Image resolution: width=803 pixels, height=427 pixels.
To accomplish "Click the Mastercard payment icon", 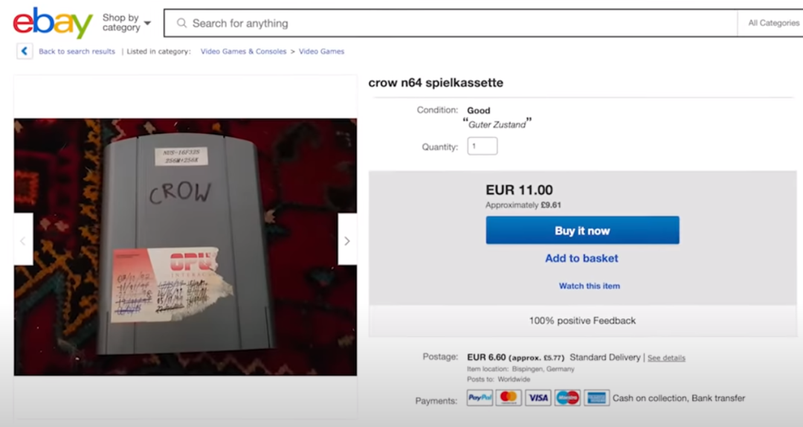I will click(x=509, y=398).
